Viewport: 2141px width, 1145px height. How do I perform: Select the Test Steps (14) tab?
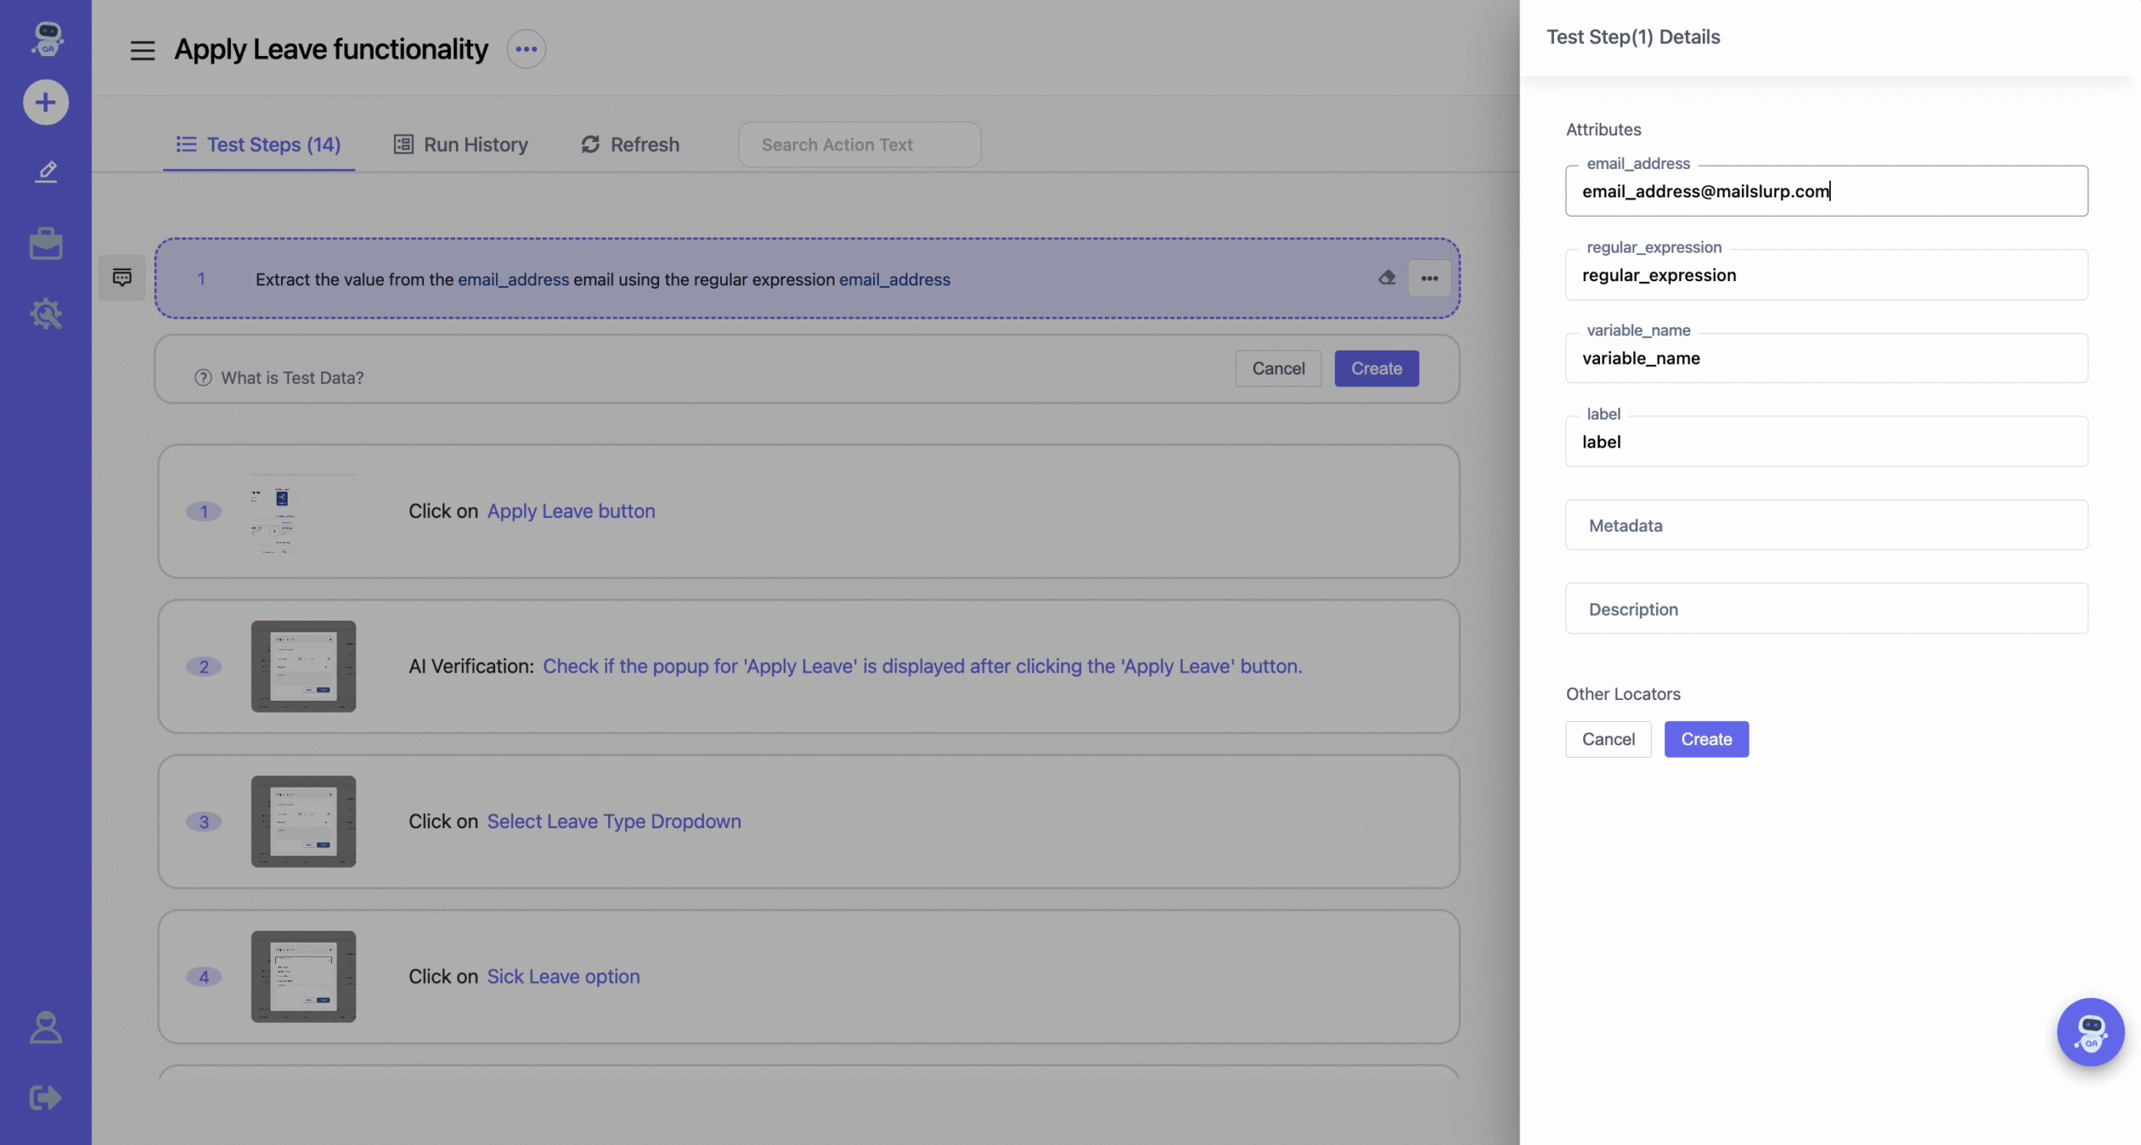click(258, 145)
